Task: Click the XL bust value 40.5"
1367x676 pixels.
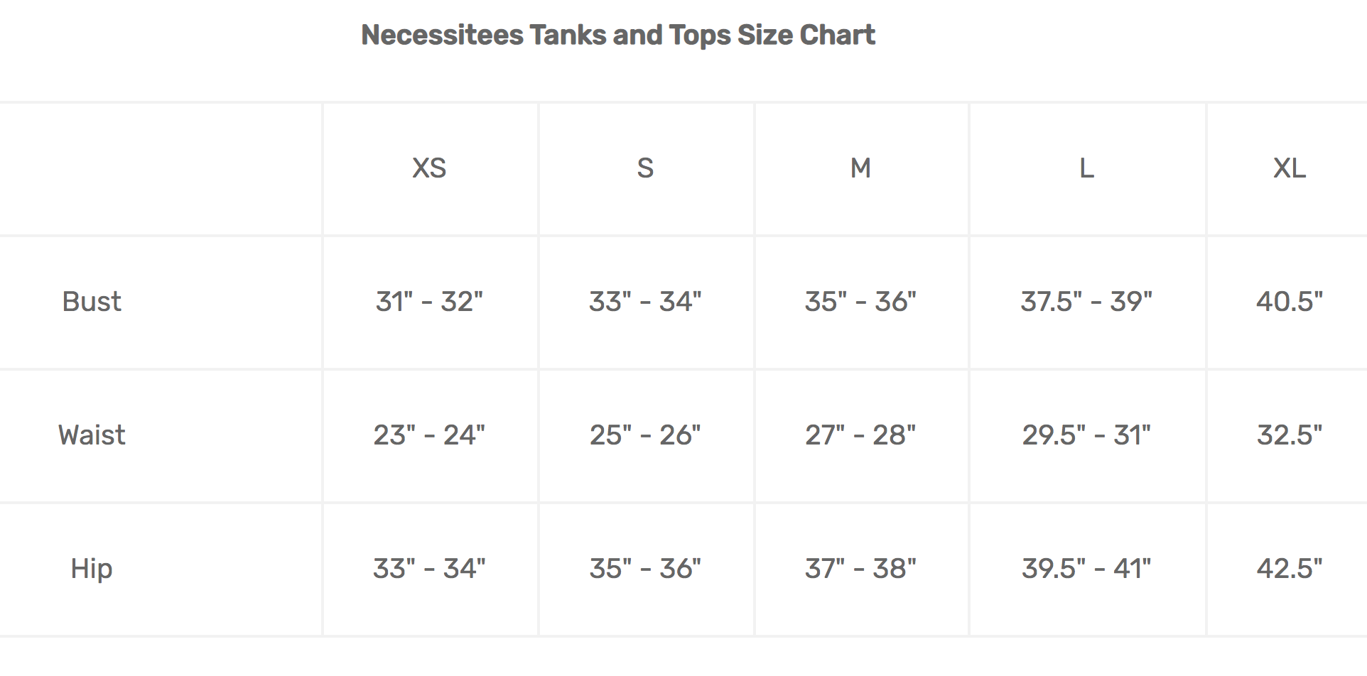Action: (x=1289, y=302)
